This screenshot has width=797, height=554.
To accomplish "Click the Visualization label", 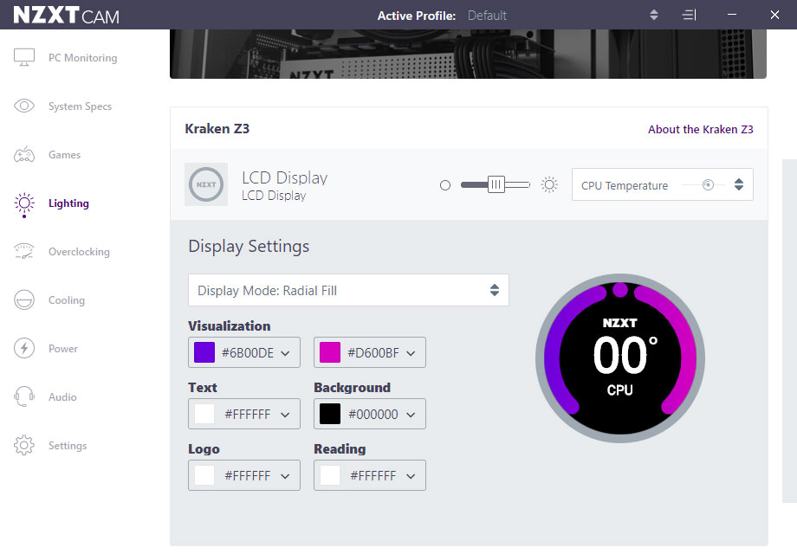I will [x=230, y=326].
